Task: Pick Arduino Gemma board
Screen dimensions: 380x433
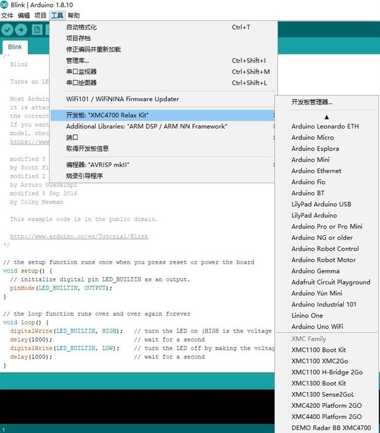Action: (327, 271)
